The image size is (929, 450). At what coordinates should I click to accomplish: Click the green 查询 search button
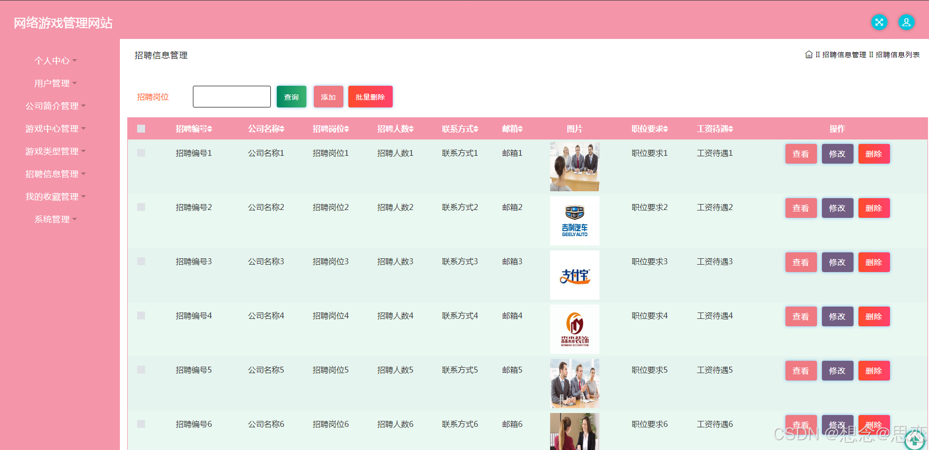(292, 97)
